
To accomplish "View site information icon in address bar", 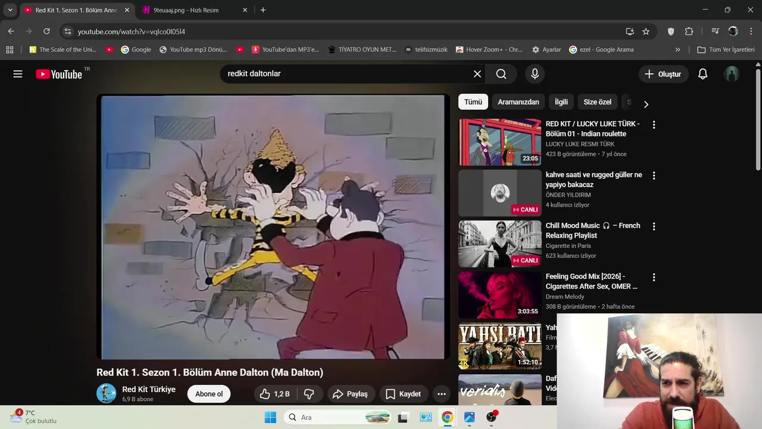I will (x=67, y=32).
